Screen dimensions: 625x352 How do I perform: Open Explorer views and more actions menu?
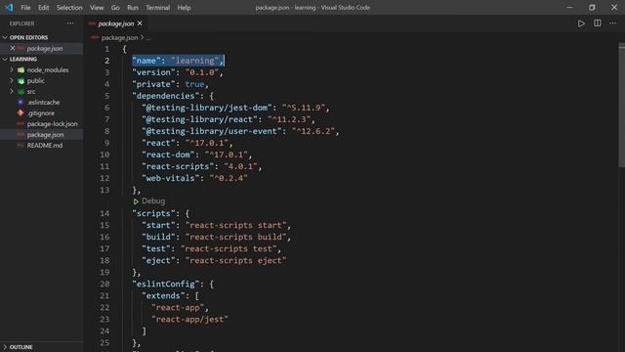click(x=70, y=23)
